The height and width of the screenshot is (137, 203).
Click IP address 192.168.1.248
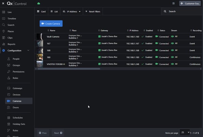coord(133,64)
